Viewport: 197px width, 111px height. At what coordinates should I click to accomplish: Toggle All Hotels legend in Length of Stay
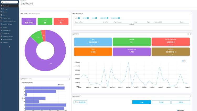tap(62, 84)
